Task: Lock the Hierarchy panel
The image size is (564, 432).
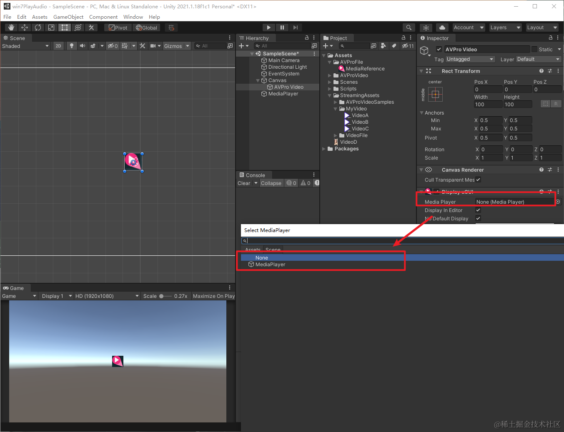Action: tap(307, 37)
